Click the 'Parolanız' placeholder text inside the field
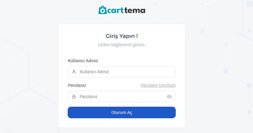Image resolution: width=253 pixels, height=133 pixels. 89,97
